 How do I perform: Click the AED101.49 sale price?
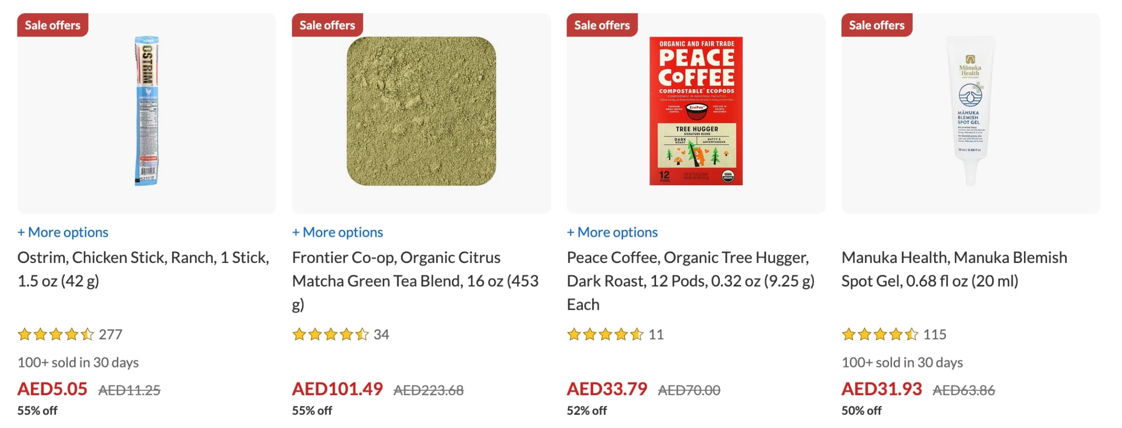tap(337, 389)
